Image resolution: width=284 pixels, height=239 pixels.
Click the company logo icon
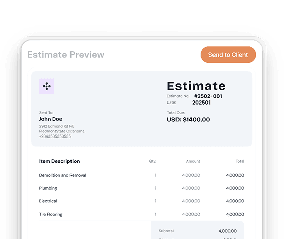click(47, 86)
